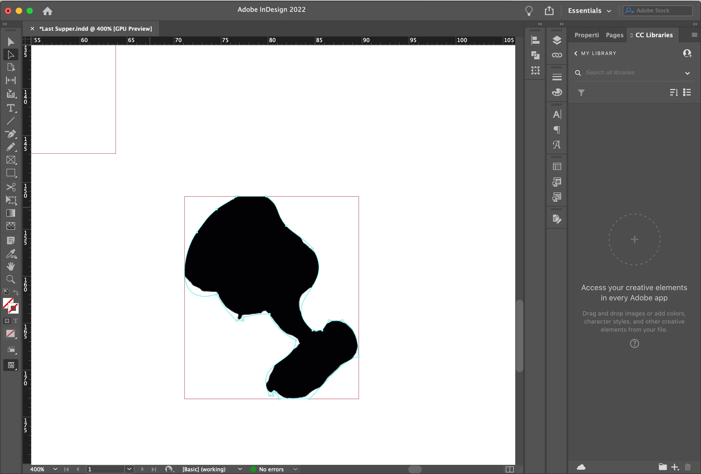Switch to the Pages tab
The height and width of the screenshot is (474, 701).
(x=614, y=35)
